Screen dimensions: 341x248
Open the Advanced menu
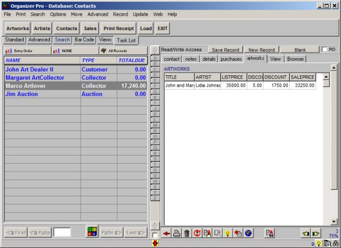pos(98,15)
